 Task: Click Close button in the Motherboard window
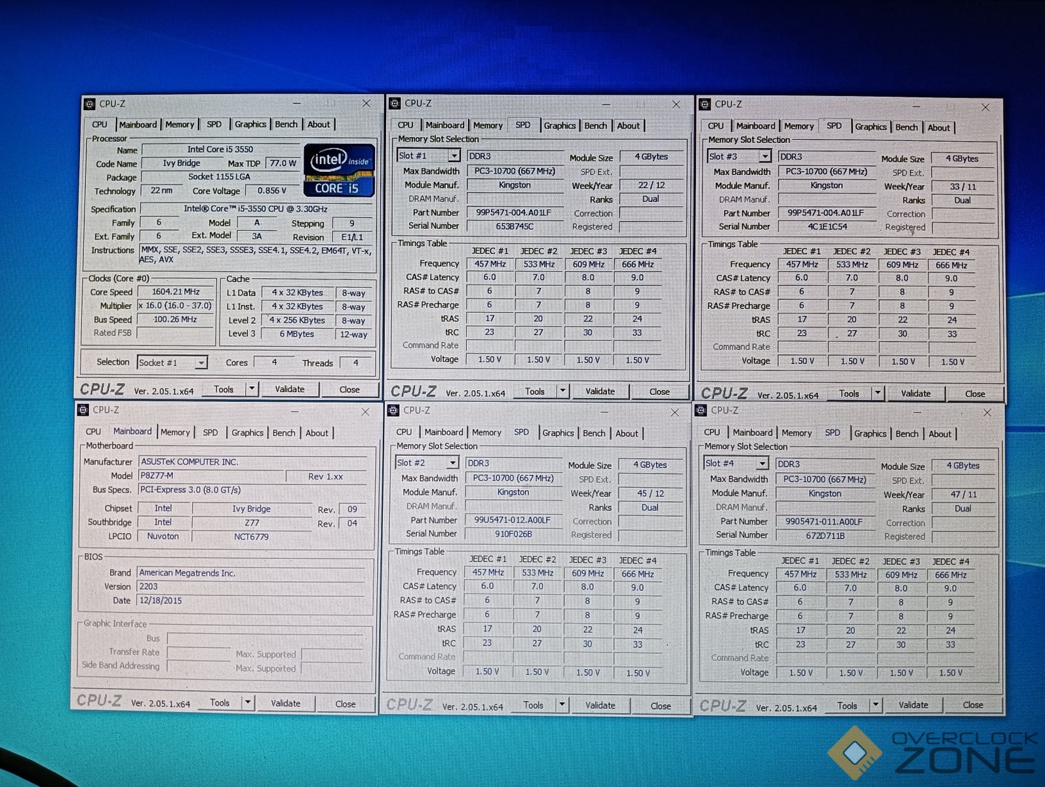tap(345, 704)
